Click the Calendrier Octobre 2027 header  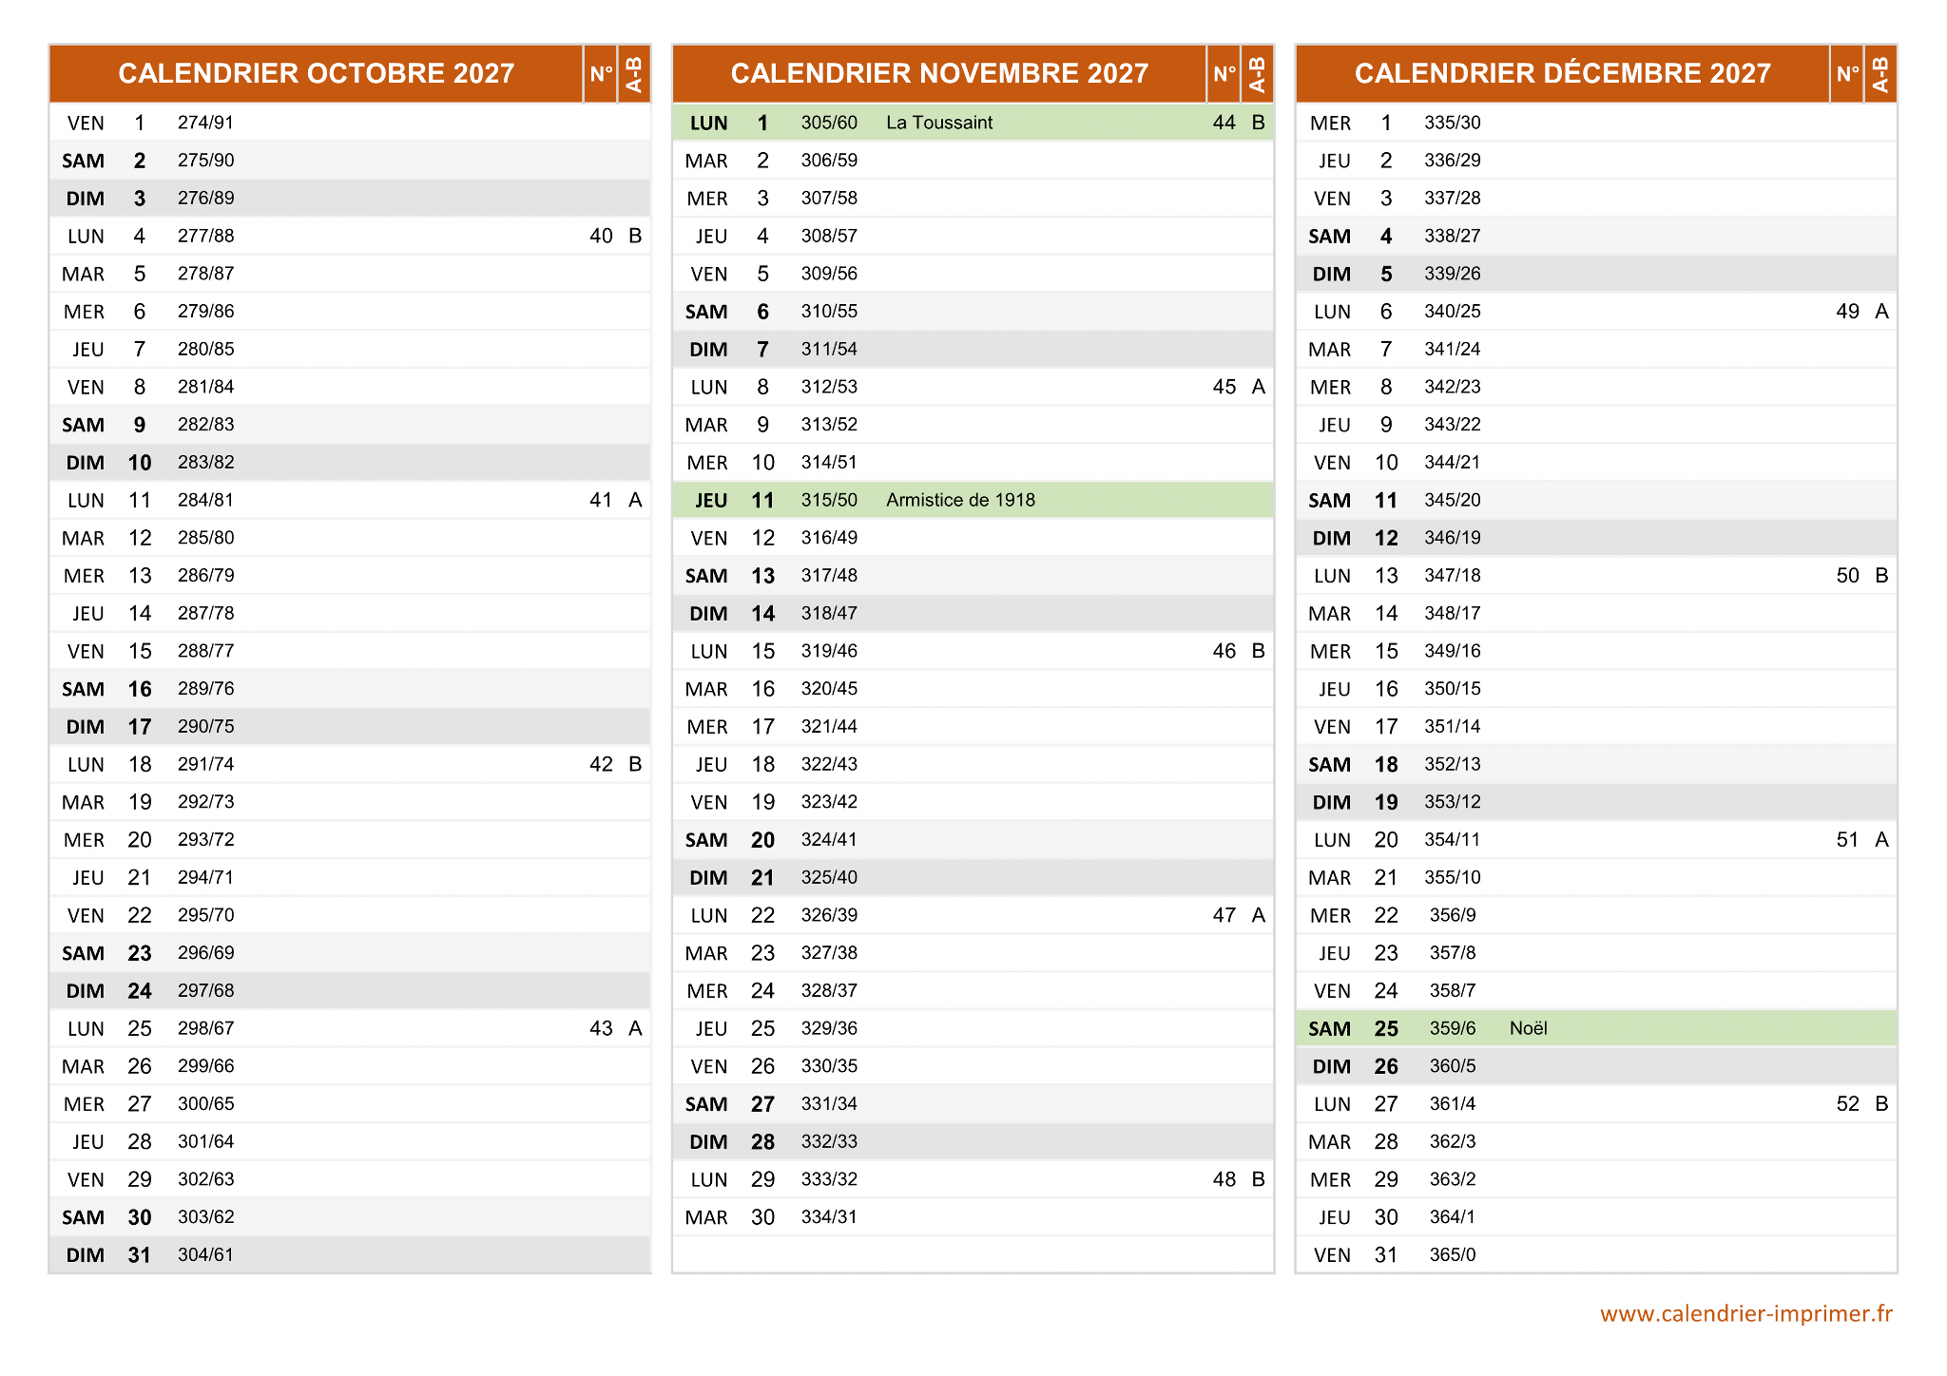(x=316, y=73)
